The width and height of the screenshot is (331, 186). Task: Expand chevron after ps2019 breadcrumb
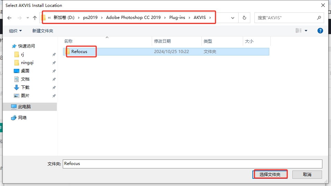[102, 18]
